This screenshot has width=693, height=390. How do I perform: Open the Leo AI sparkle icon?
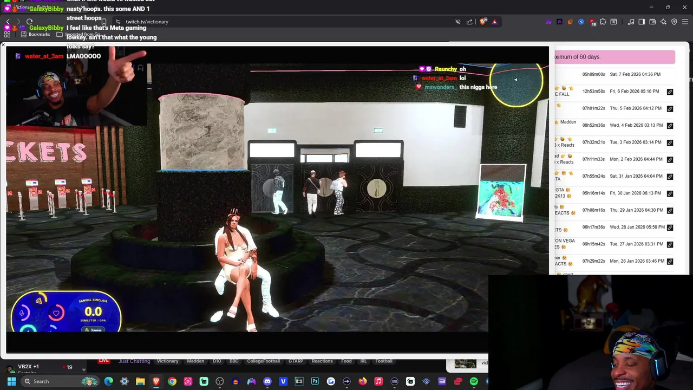point(663,22)
